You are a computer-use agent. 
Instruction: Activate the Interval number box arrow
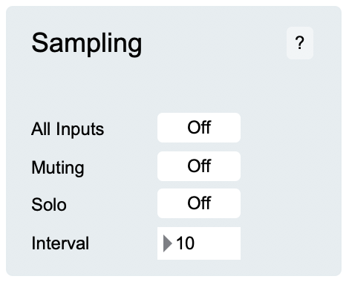tap(168, 243)
